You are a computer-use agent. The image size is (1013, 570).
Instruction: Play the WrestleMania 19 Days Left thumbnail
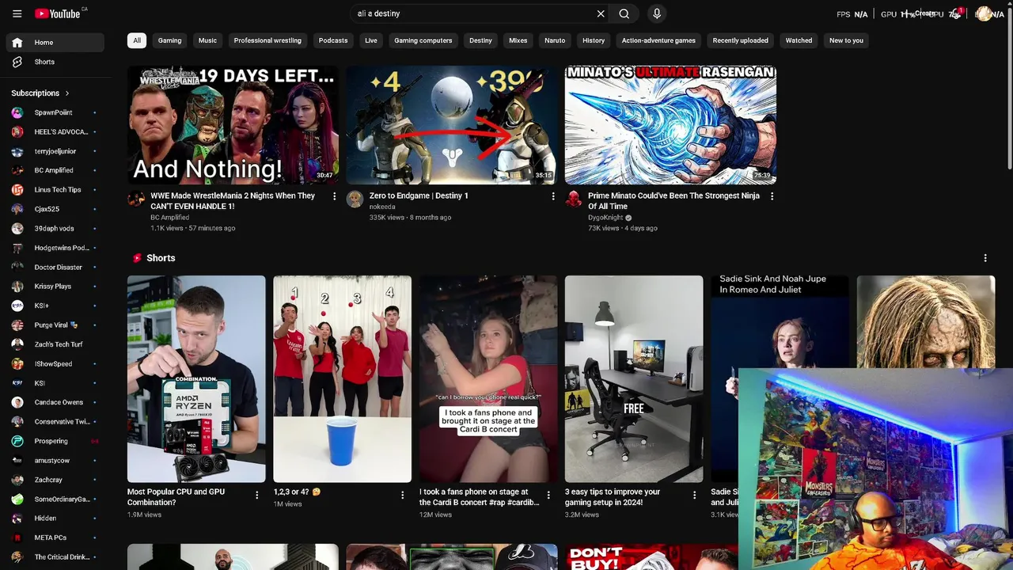[x=233, y=125]
